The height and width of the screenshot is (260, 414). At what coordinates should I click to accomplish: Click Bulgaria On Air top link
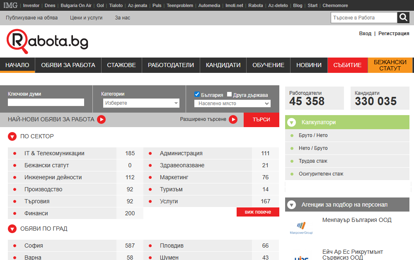pyautogui.click(x=76, y=5)
